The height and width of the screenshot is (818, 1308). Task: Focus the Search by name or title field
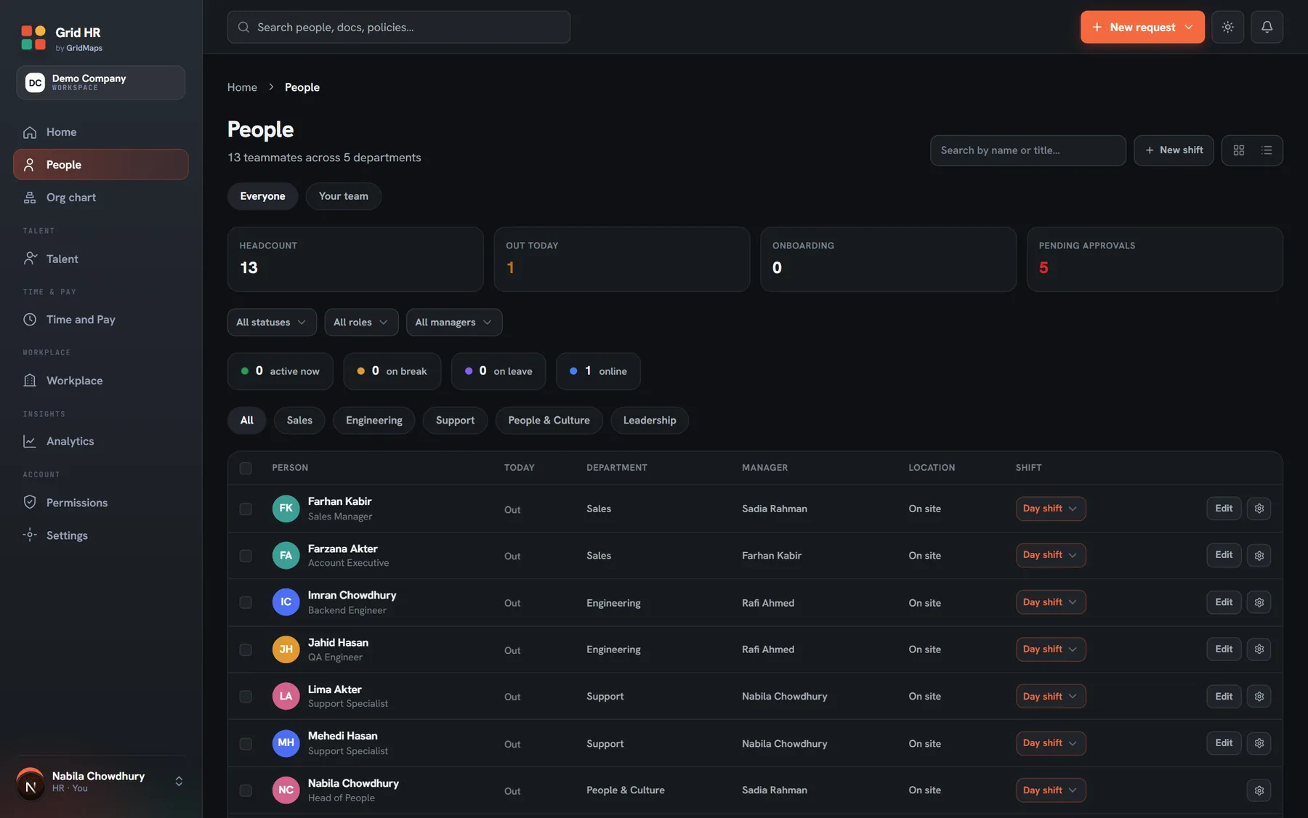(1028, 150)
